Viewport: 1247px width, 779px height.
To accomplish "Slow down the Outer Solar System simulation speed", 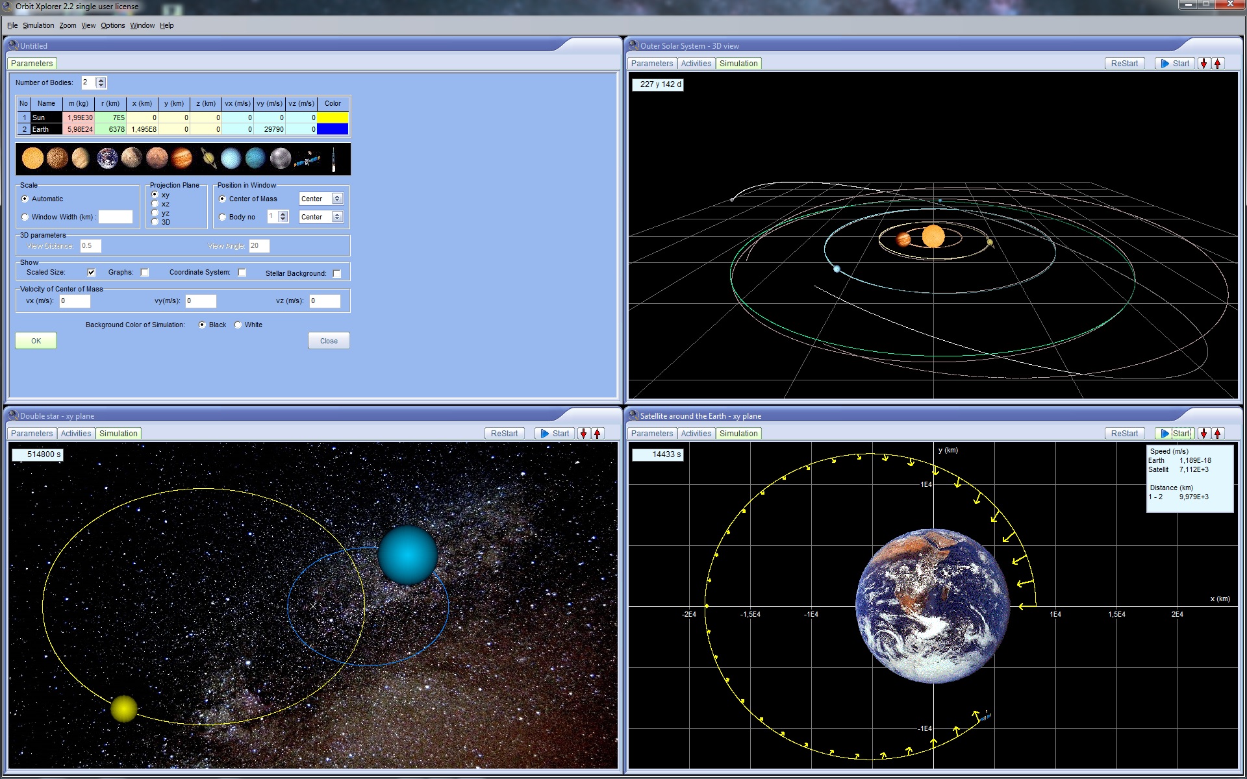I will click(x=1203, y=63).
